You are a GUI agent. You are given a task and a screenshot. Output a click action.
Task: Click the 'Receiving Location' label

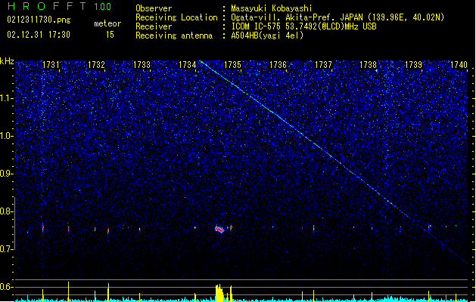tap(176, 17)
